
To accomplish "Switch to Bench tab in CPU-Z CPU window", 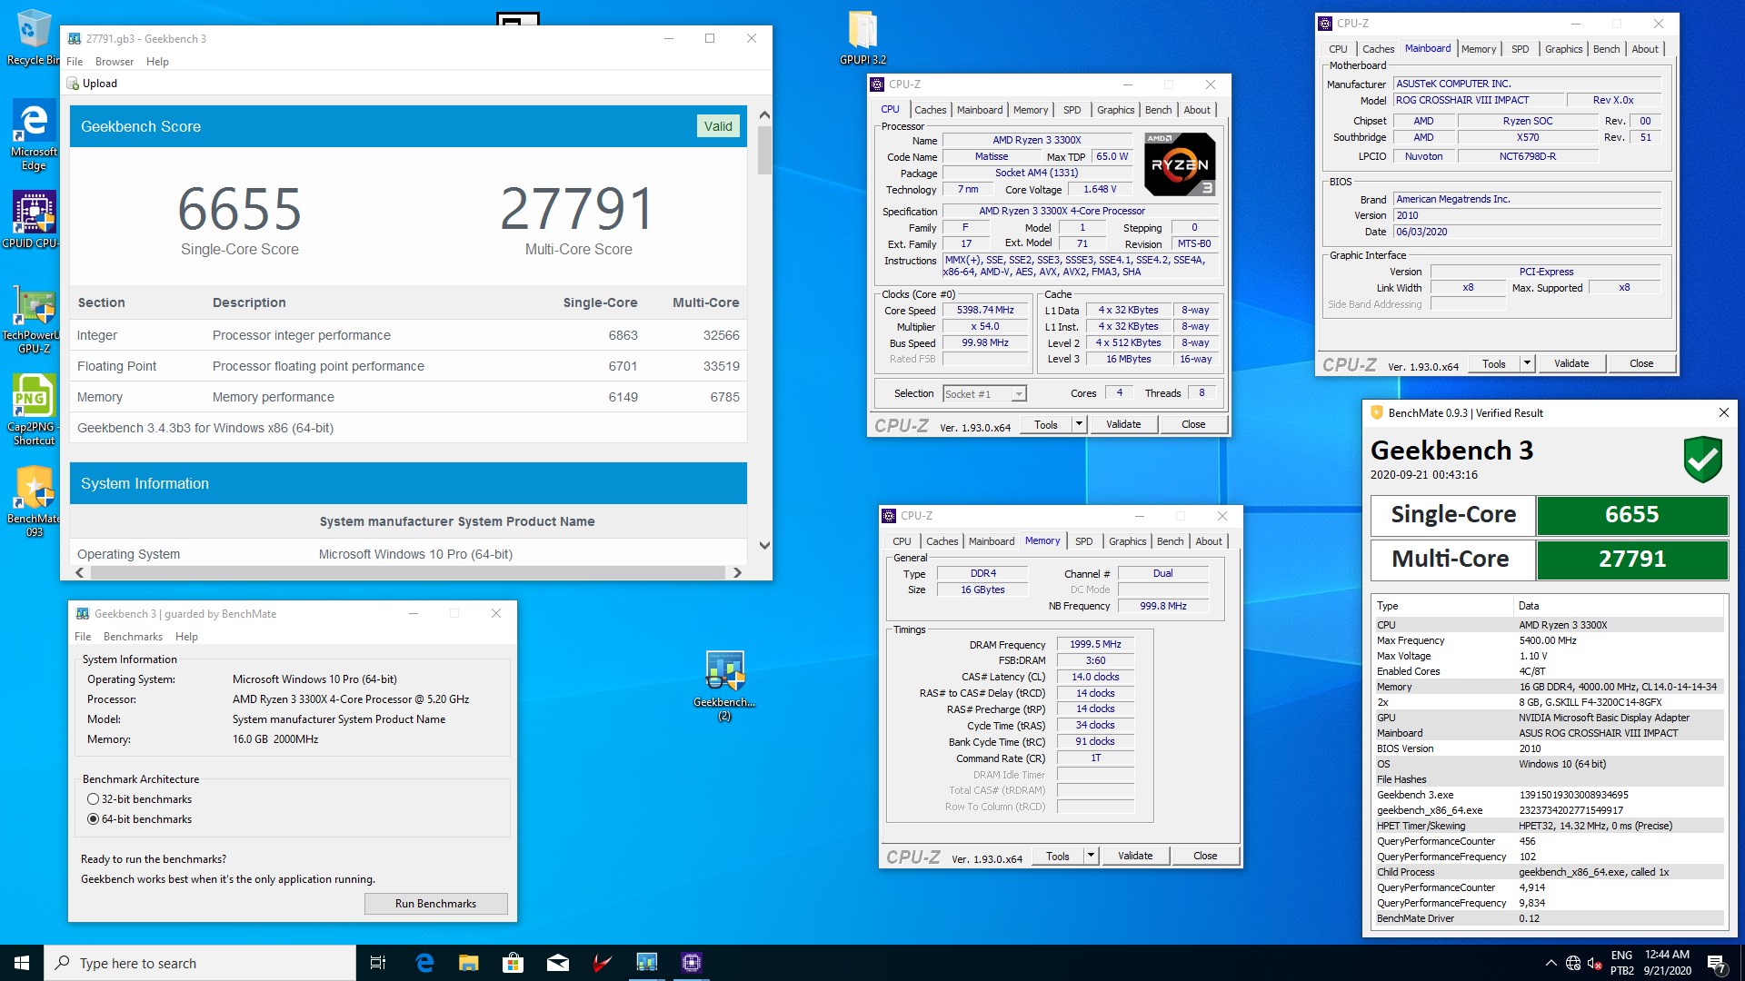I will coord(1158,110).
